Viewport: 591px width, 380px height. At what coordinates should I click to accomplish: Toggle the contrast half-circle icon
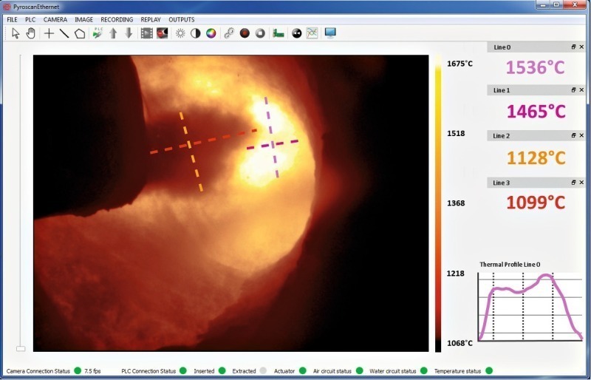[196, 33]
